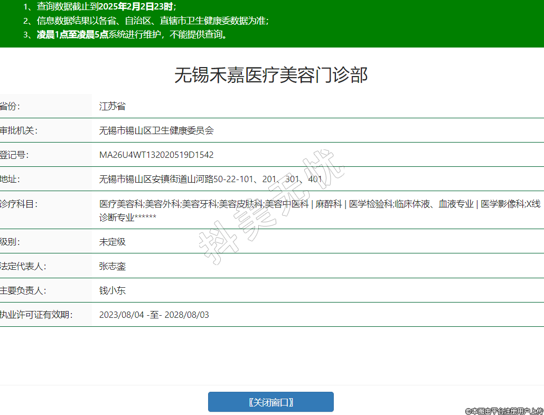Click the 登记号 field label
Image resolution: width=544 pixels, height=415 pixels.
tap(14, 155)
